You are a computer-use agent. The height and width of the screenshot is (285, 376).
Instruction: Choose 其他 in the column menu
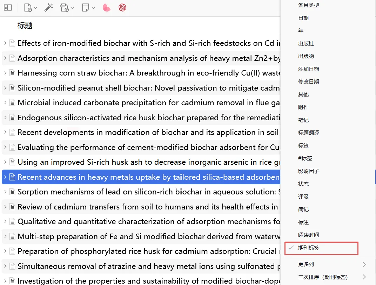(x=303, y=95)
